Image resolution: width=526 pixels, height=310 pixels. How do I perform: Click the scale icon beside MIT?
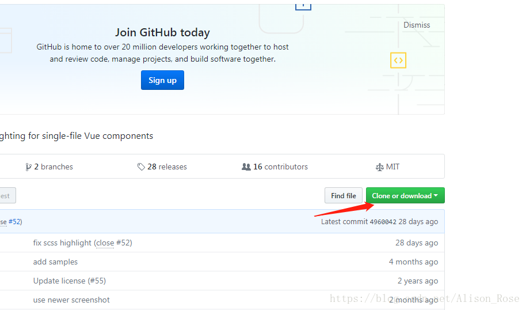click(x=379, y=167)
